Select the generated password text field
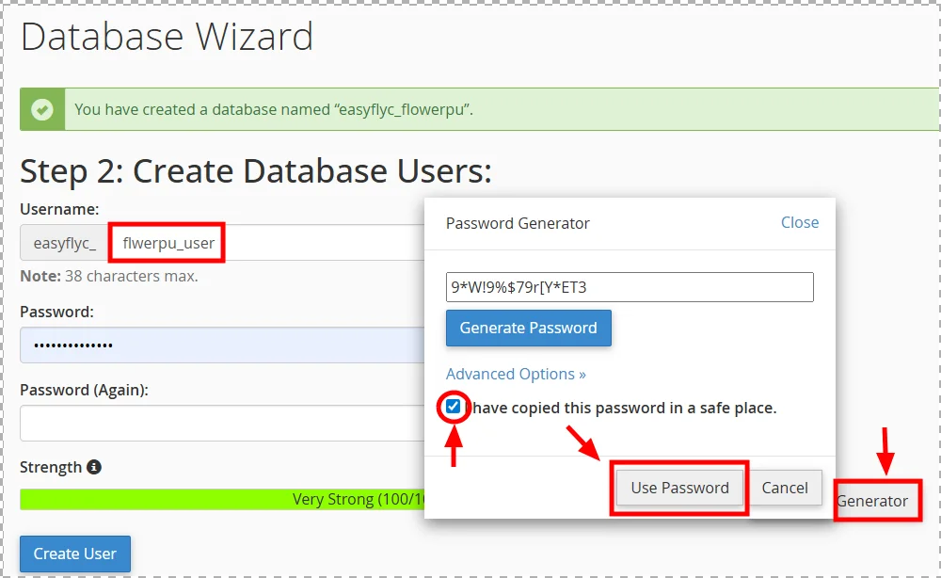Screen dimensions: 941x578 629,286
